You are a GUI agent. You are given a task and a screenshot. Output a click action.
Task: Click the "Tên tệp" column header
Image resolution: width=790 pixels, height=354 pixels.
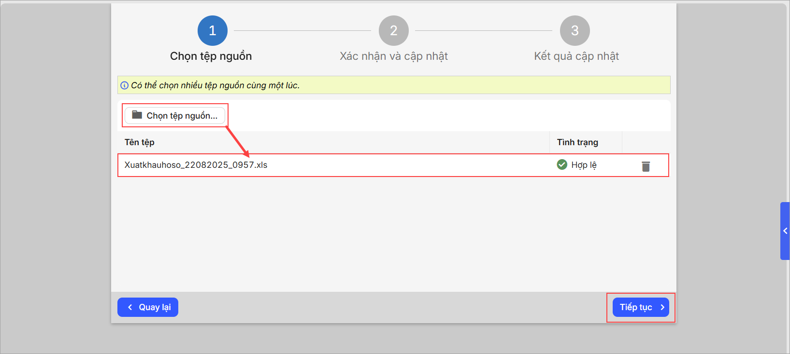[x=140, y=142]
